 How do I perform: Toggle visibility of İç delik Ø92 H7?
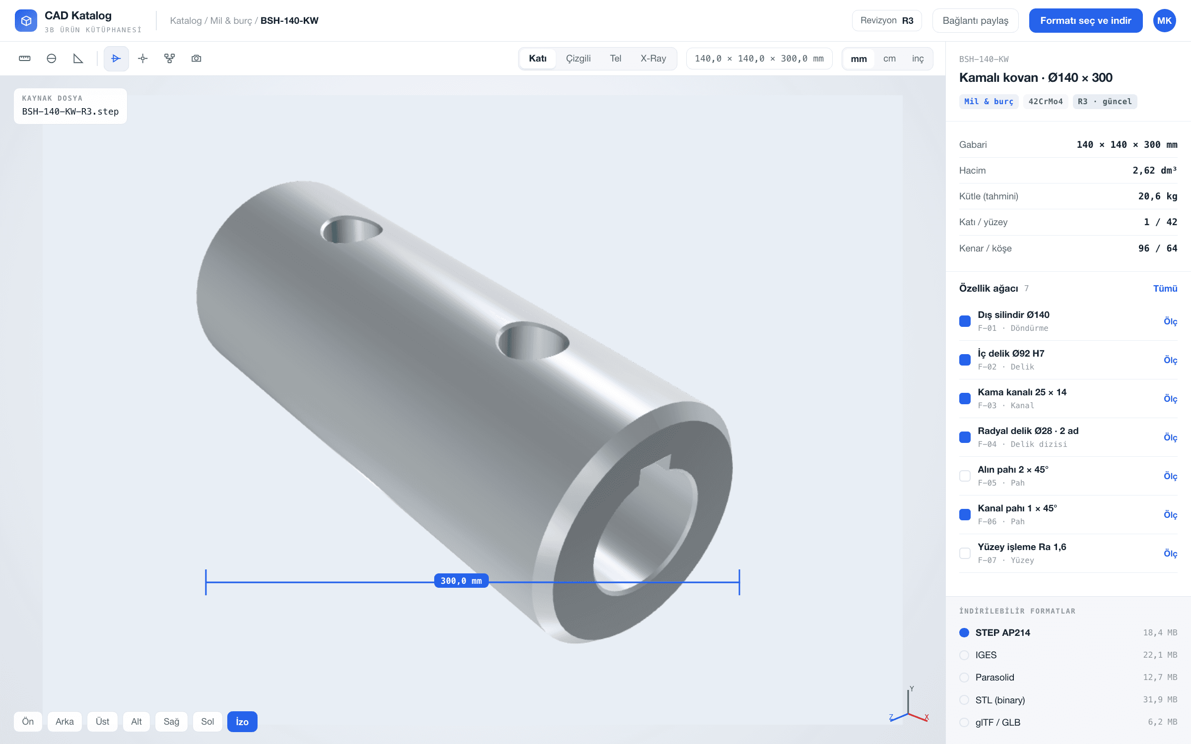(965, 360)
